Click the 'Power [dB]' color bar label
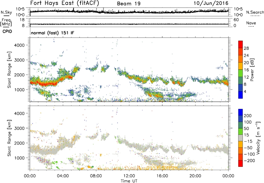264x183 pixels. tap(252, 70)
